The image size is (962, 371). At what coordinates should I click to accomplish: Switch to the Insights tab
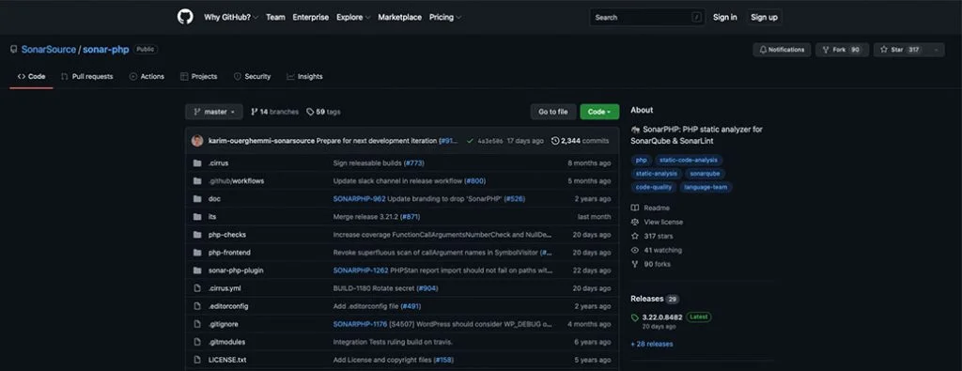click(304, 77)
